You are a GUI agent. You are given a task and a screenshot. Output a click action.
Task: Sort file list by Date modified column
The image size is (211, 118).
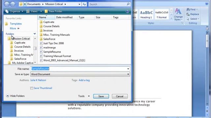pyautogui.click(x=66, y=17)
